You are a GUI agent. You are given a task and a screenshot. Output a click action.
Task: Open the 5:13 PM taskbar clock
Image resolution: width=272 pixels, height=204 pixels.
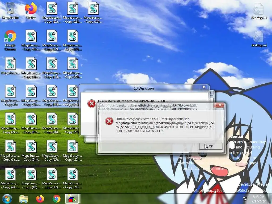(259, 199)
